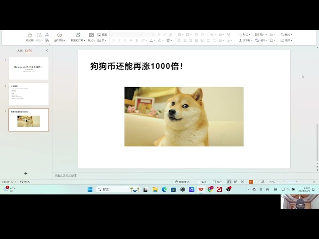The image size is (319, 239).
Task: Click the Reset (重置) slide button
Action: click(102, 34)
